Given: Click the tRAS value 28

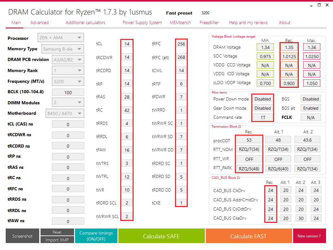Looking at the screenshot, I should pos(127,97).
